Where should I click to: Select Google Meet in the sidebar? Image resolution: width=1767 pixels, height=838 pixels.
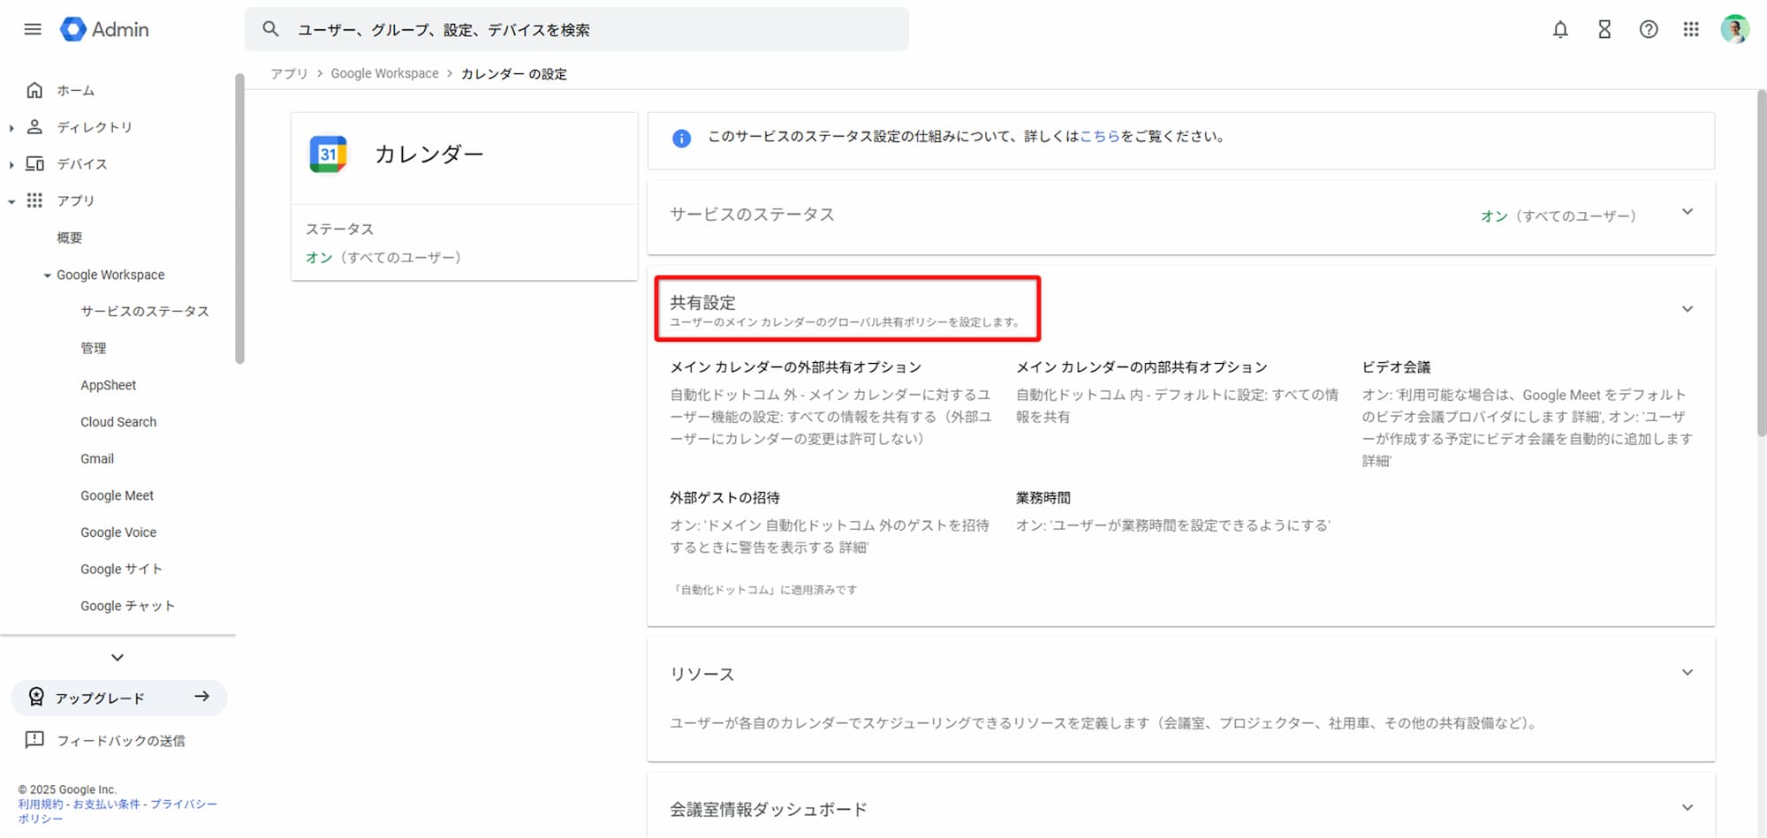click(117, 496)
